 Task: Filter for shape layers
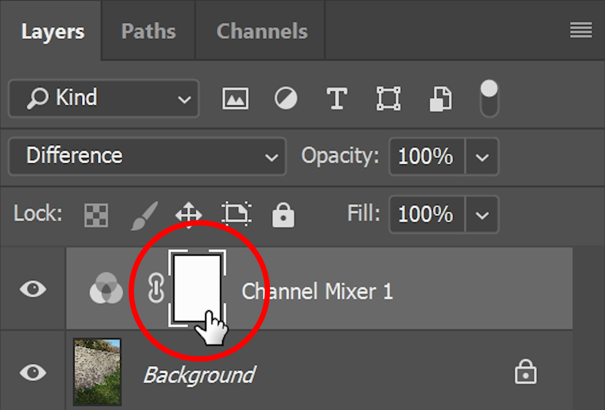[388, 98]
